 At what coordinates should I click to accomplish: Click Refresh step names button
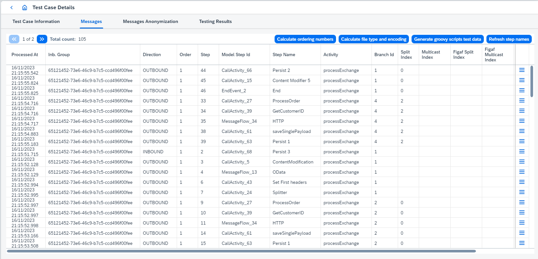pos(509,39)
